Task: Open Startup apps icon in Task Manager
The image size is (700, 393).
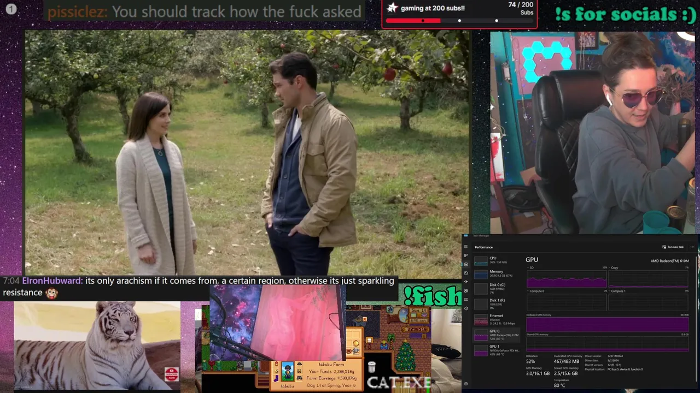Action: click(x=466, y=282)
